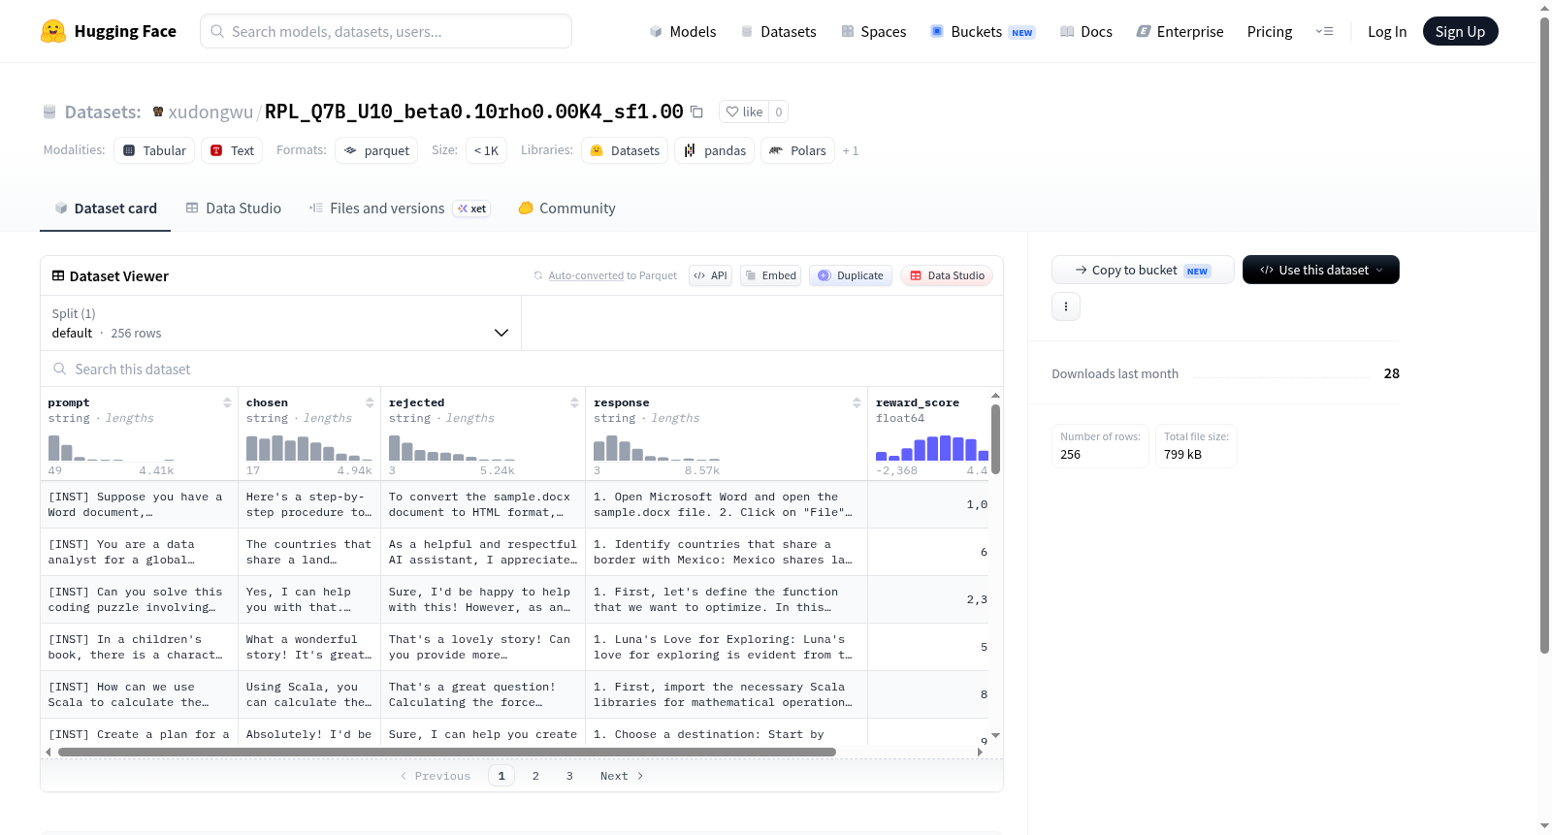The image size is (1552, 835).
Task: Sort the rejected column using its sort icon
Action: pyautogui.click(x=574, y=402)
